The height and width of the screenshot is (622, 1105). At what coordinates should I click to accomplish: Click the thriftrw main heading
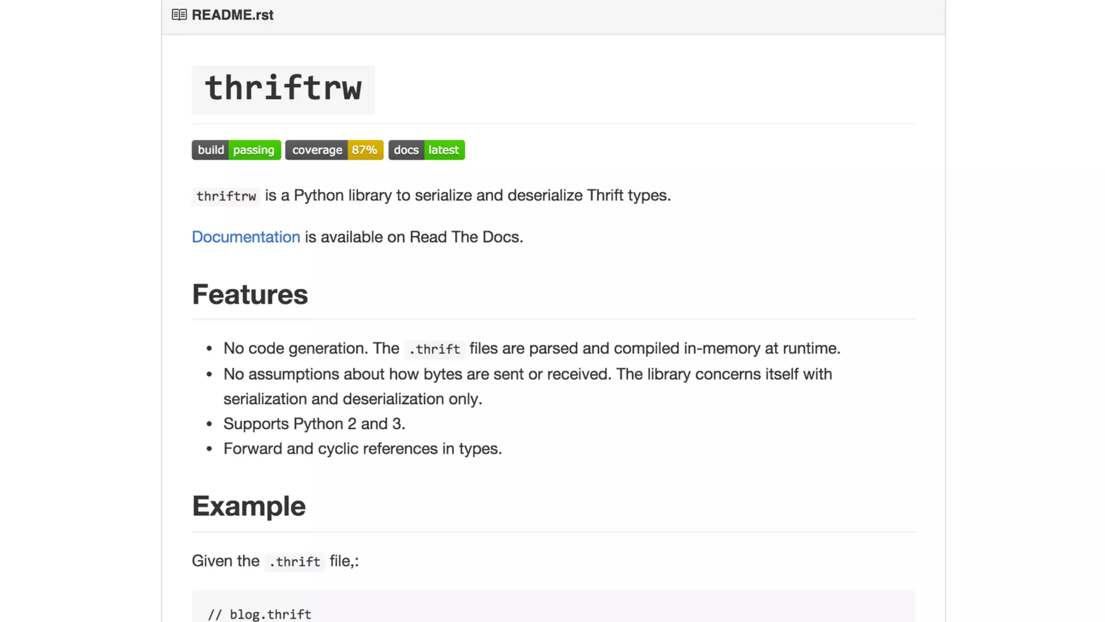tap(283, 89)
